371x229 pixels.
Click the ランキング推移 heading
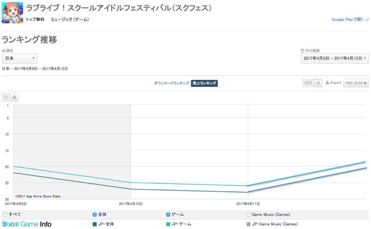point(29,40)
